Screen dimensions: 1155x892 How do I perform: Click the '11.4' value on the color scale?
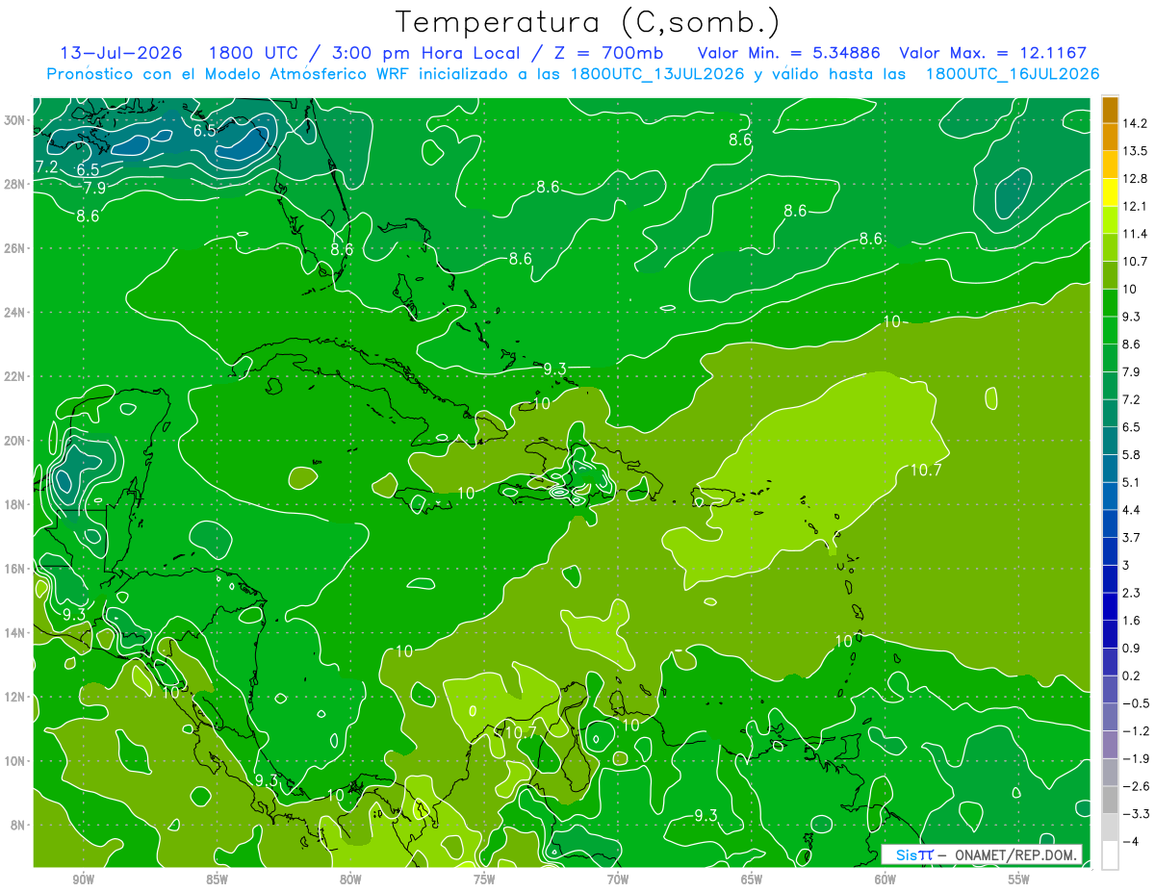(x=1135, y=234)
